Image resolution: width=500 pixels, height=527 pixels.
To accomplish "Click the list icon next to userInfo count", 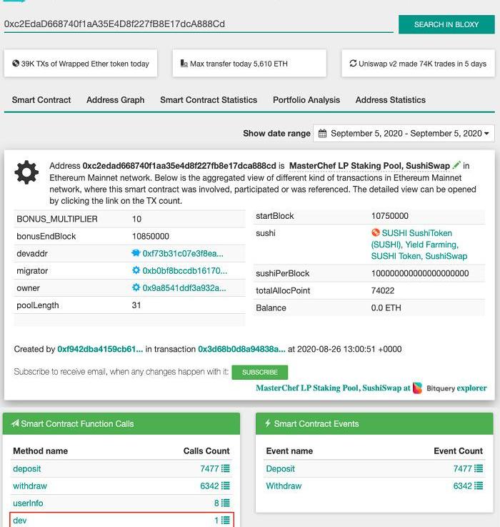I will coord(225,503).
